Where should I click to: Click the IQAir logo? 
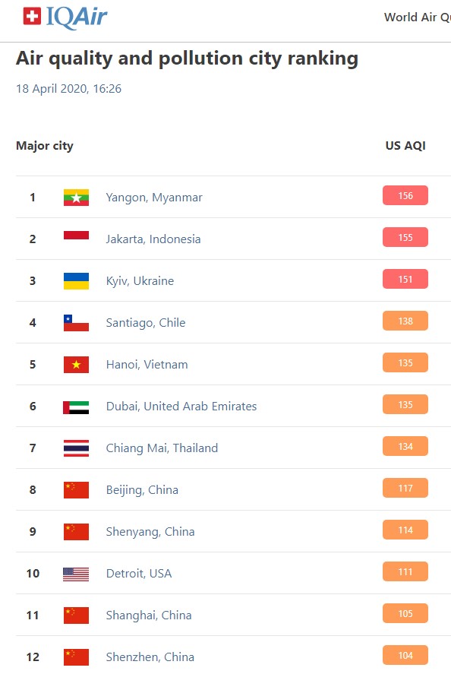pos(65,17)
